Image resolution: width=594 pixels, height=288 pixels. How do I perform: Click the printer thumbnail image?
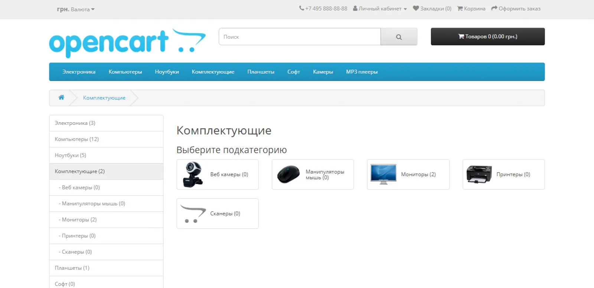pyautogui.click(x=479, y=174)
